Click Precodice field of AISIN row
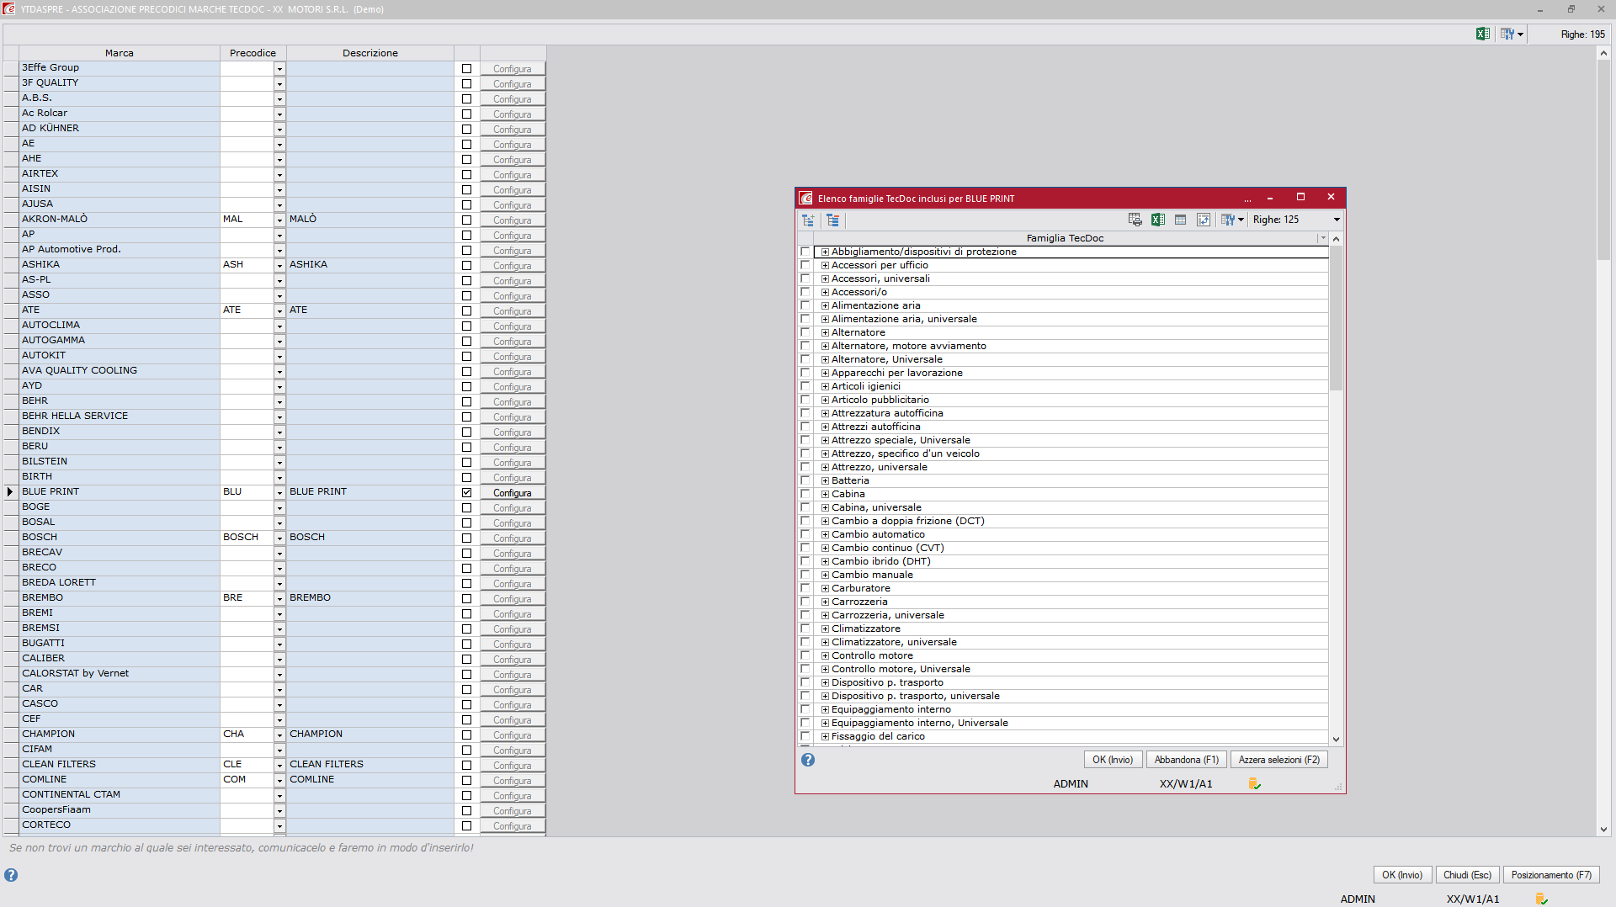Image resolution: width=1616 pixels, height=907 pixels. pos(247,189)
